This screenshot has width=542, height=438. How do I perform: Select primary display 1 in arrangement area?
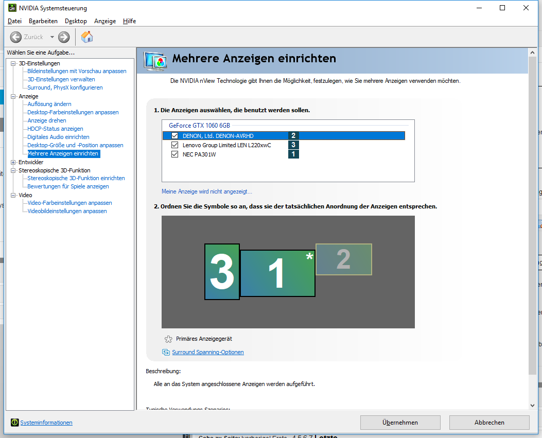[277, 273]
